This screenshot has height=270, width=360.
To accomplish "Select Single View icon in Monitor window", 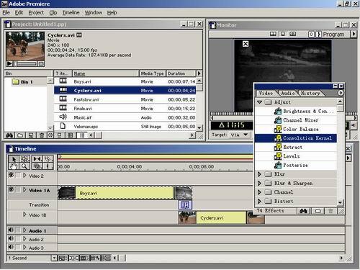I will pyautogui.click(x=283, y=34).
